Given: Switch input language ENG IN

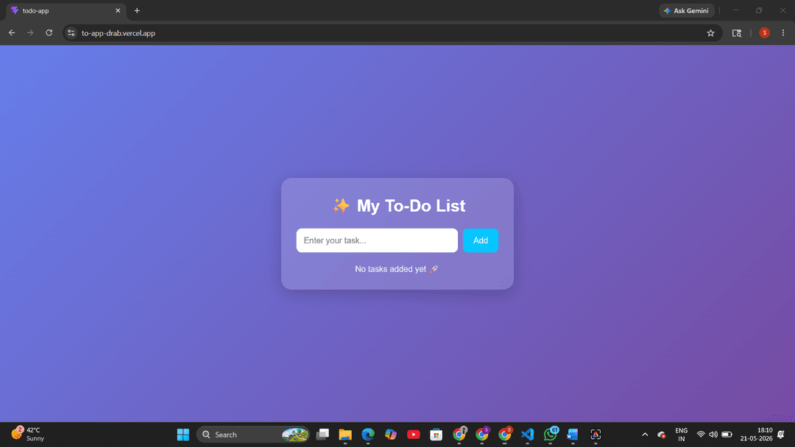Looking at the screenshot, I should pos(682,435).
